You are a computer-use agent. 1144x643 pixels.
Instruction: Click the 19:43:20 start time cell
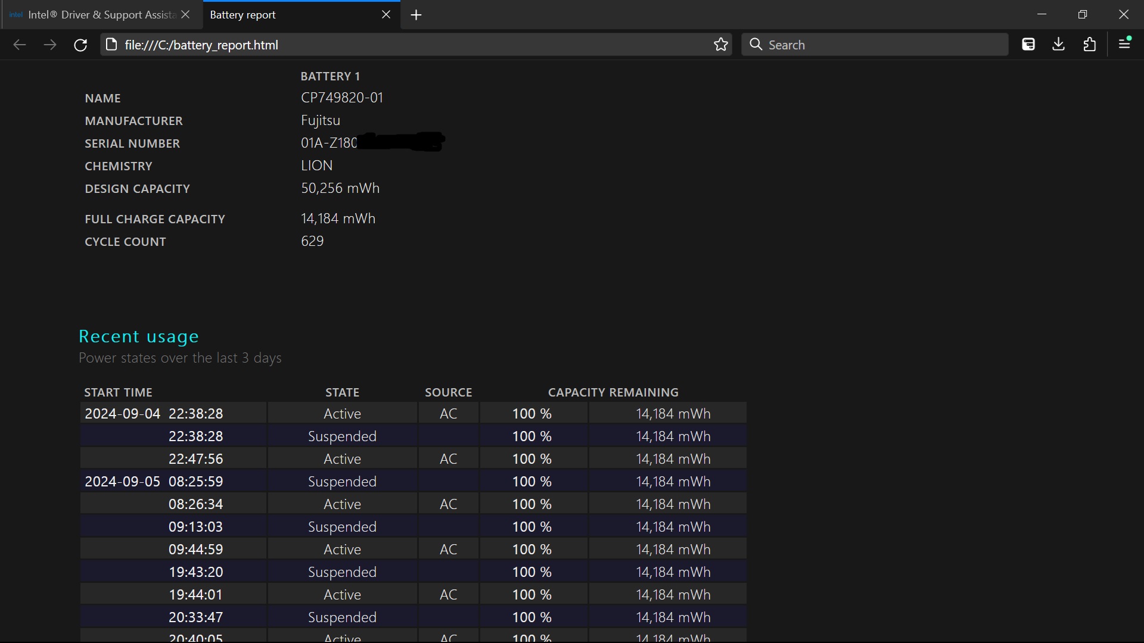coord(173,572)
